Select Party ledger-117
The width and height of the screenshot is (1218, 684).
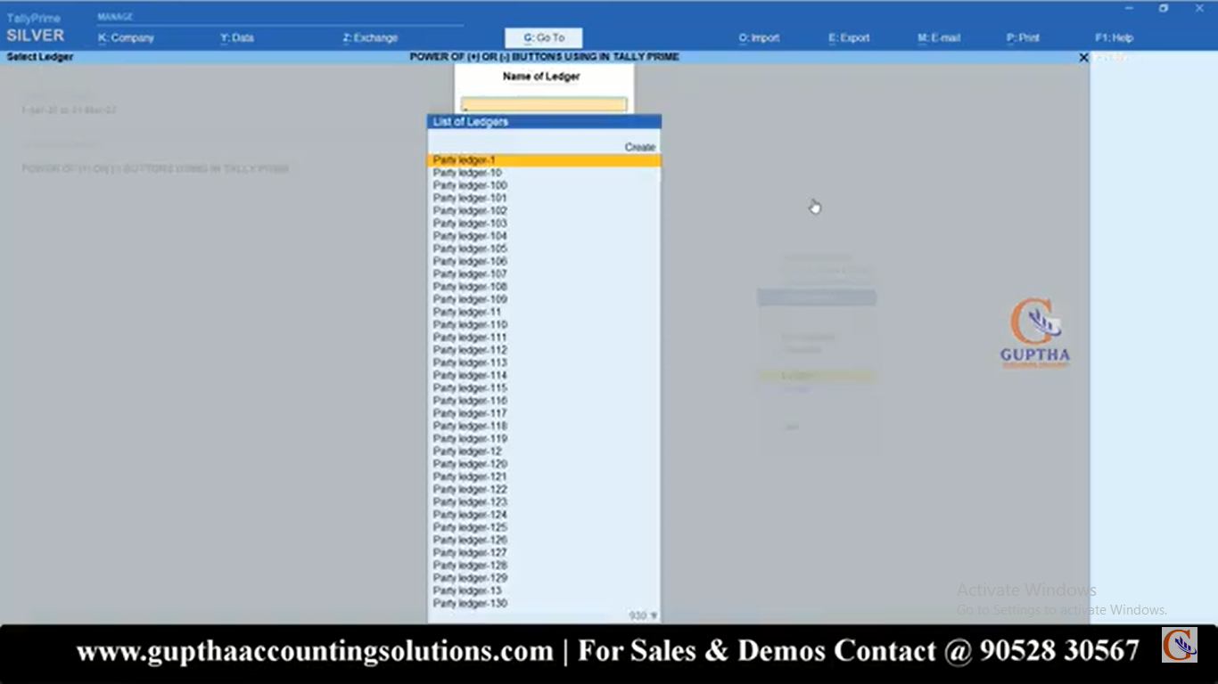544,413
